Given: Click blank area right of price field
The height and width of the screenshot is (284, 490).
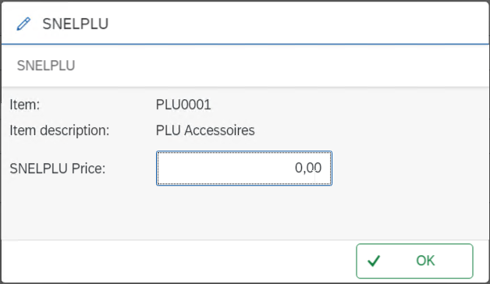Looking at the screenshot, I should click(410, 168).
